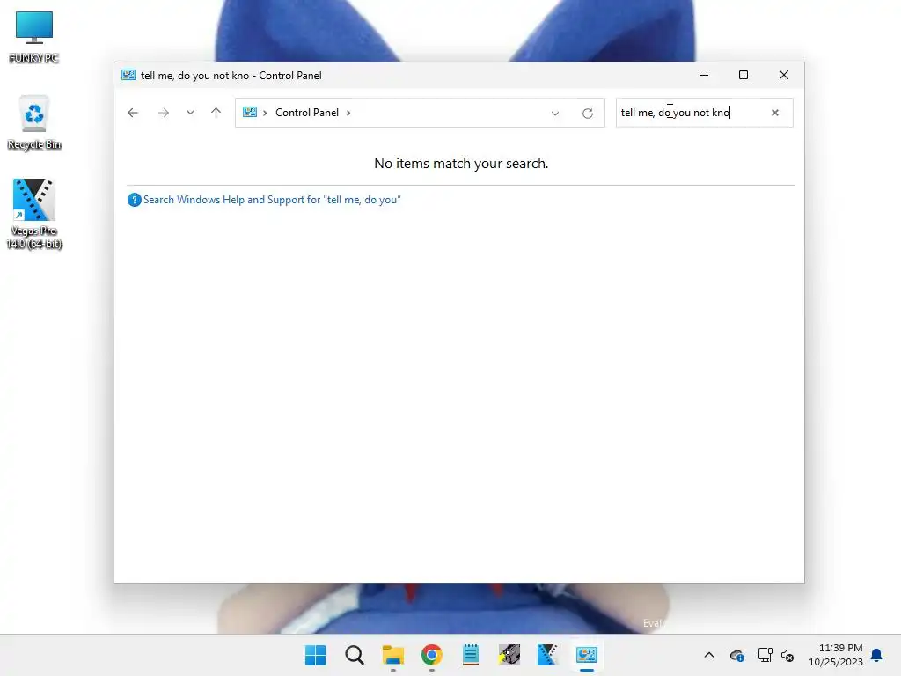Open Vegas Pro from the taskbar
This screenshot has width=901, height=676.
tap(547, 655)
